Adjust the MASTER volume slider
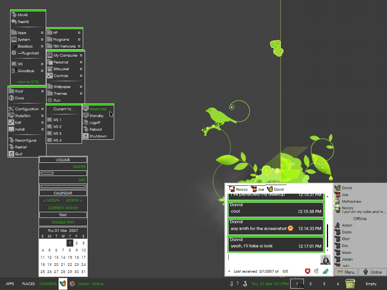 63,173
